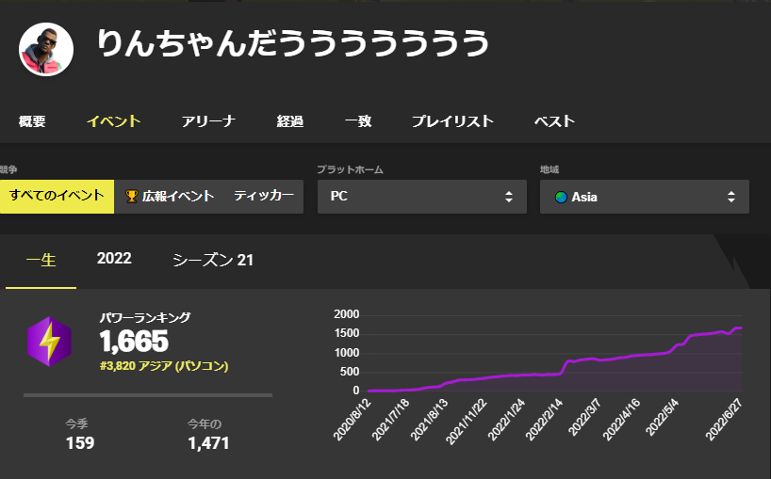
Task: Click the 1500 label on the chart axis
Action: point(347,333)
